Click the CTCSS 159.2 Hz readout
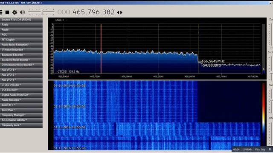The width and height of the screenshot is (273, 153). coord(68,71)
